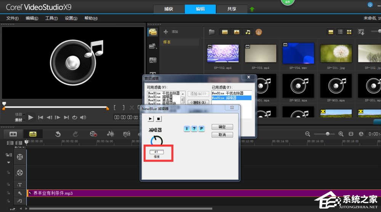
Task: Click the 确定 button in denoiser dialog
Action: (x=222, y=127)
